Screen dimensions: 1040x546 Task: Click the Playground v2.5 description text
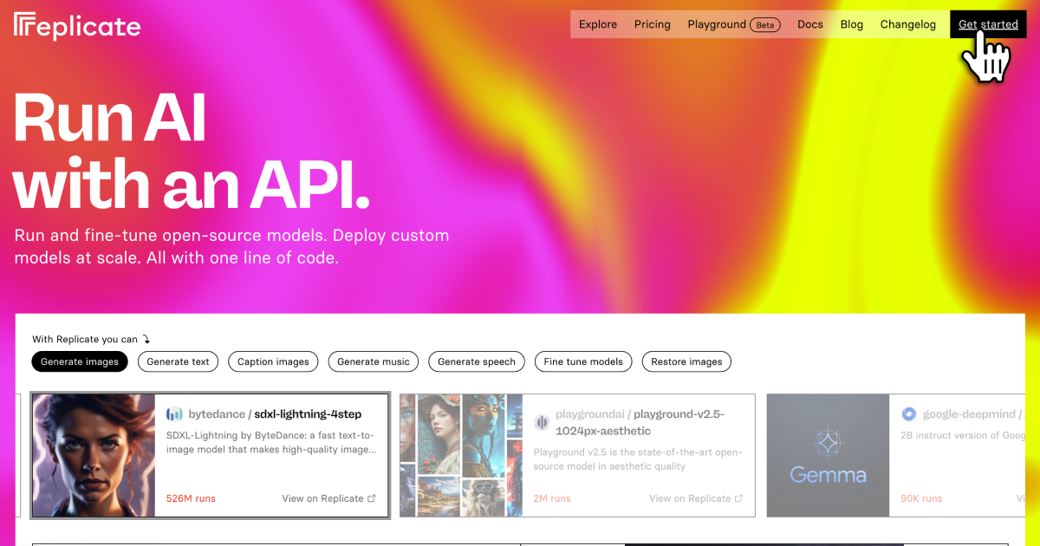638,459
